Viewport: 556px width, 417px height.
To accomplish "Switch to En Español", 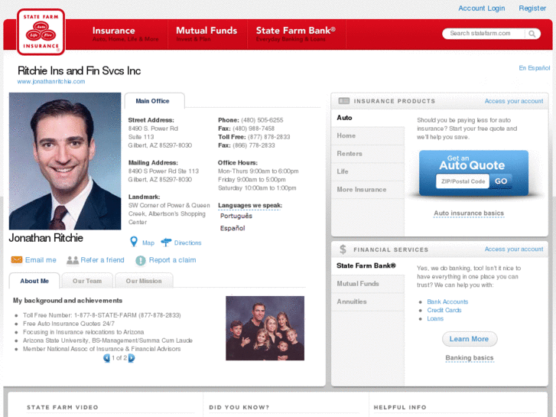I will (x=535, y=68).
